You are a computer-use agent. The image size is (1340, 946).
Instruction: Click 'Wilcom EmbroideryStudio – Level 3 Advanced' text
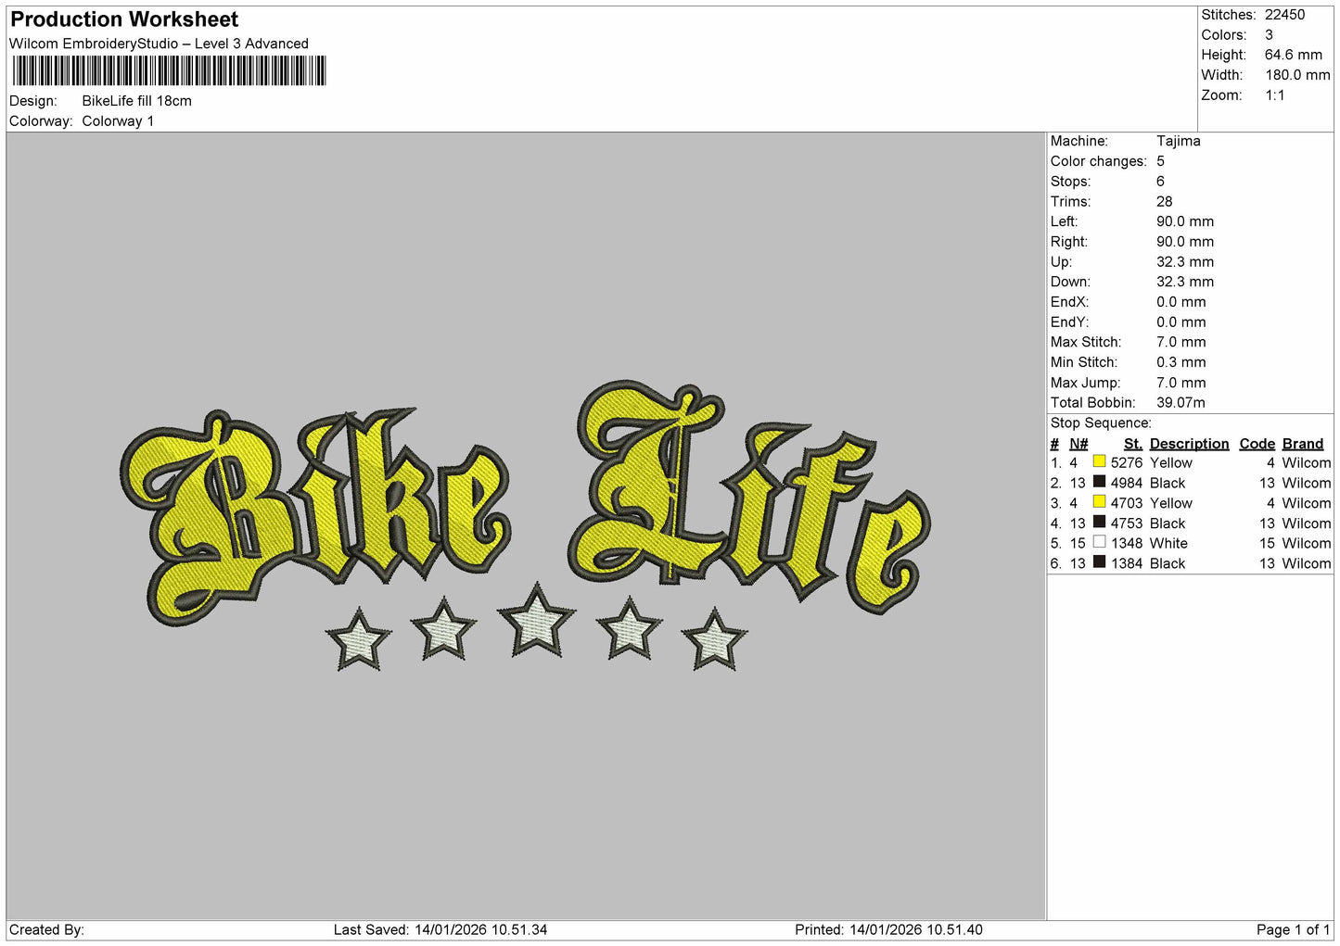[x=159, y=44]
